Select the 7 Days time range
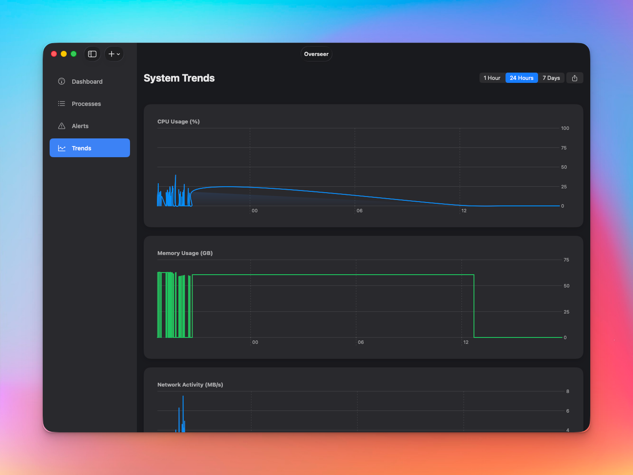This screenshot has width=633, height=475. 551,78
